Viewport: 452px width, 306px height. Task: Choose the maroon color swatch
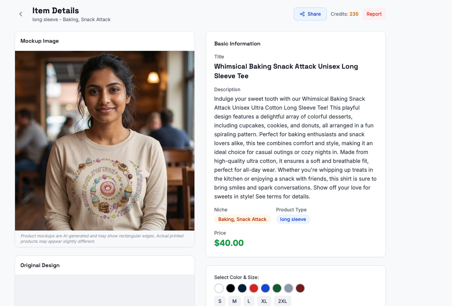[x=300, y=288]
